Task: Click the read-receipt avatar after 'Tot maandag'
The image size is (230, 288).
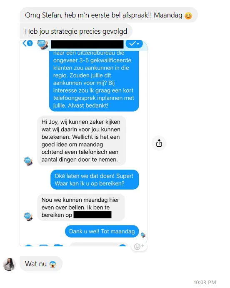Action: [x=143, y=235]
